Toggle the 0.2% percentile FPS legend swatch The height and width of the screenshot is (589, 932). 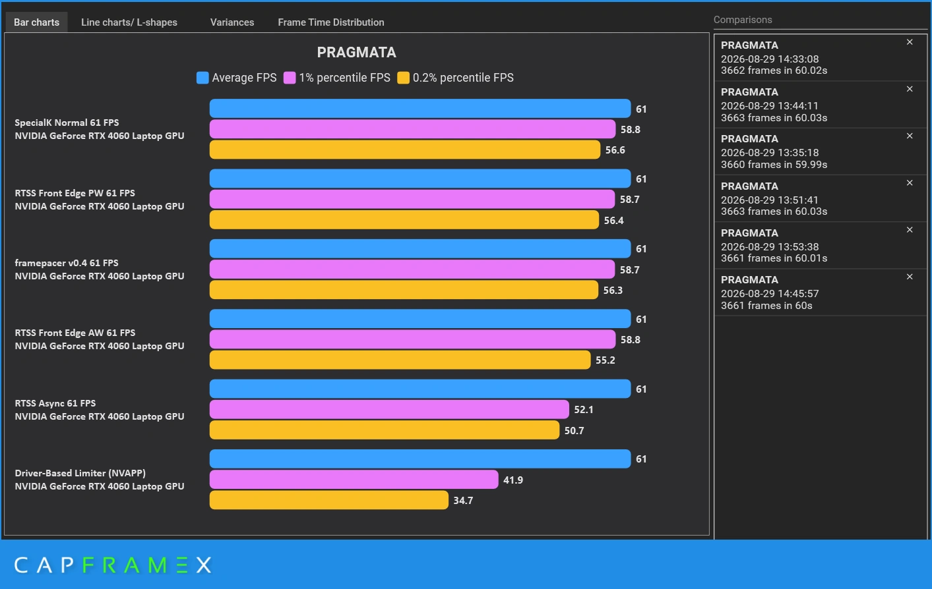[x=404, y=78]
